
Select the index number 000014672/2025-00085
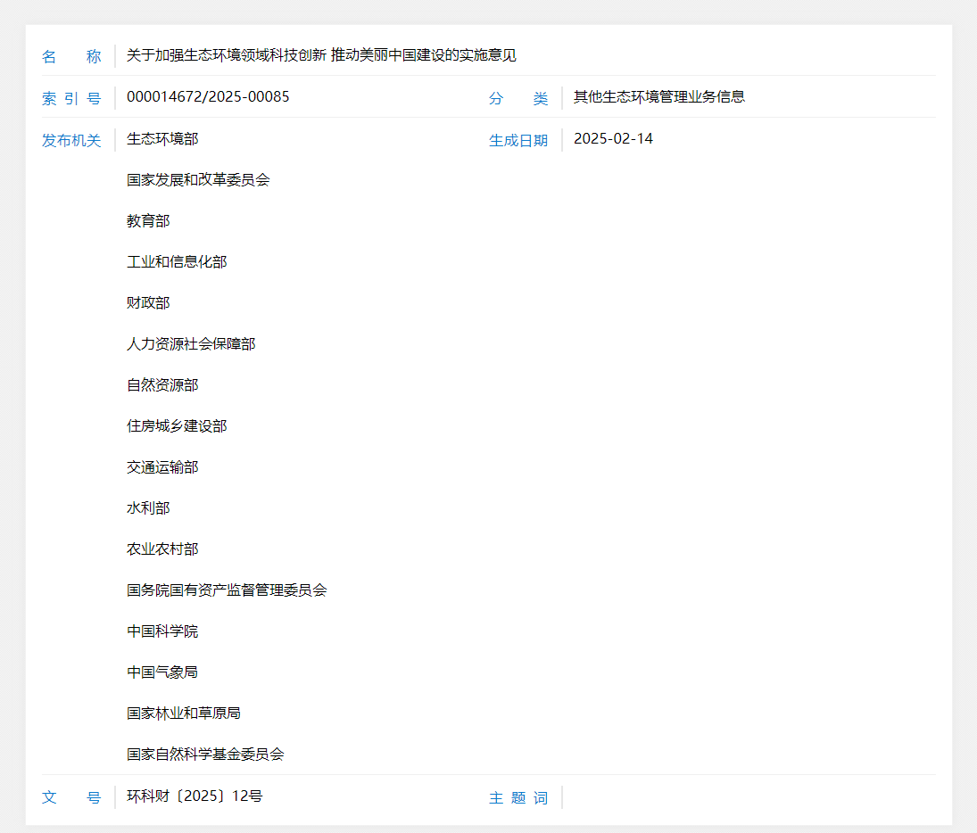click(208, 97)
